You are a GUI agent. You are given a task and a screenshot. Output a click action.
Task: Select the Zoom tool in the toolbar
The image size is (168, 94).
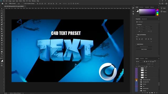coord(2,54)
